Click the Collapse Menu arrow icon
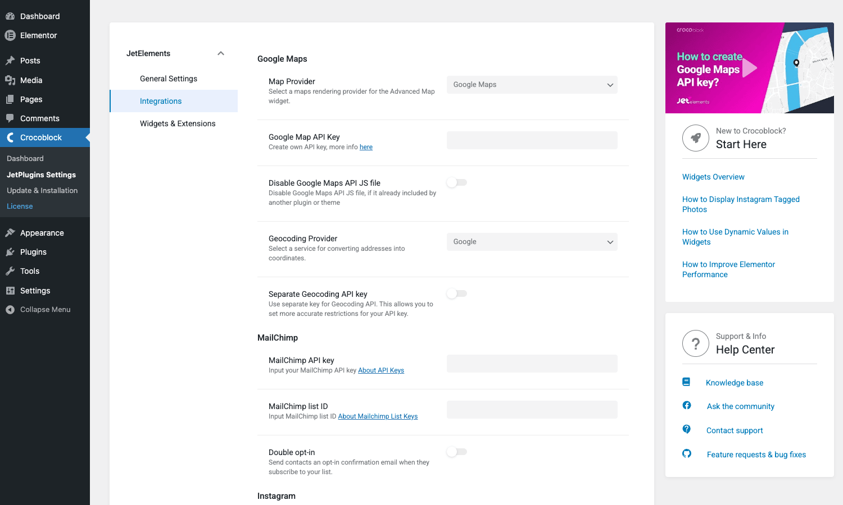This screenshot has height=505, width=843. pos(10,310)
